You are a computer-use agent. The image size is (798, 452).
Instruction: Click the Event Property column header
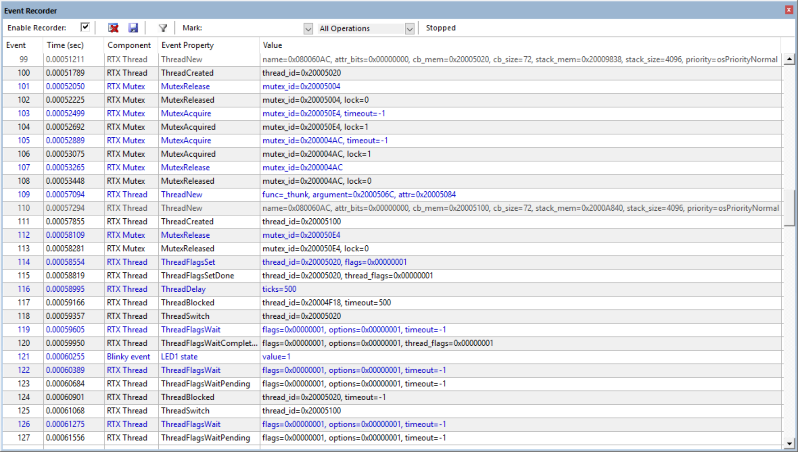pos(188,45)
